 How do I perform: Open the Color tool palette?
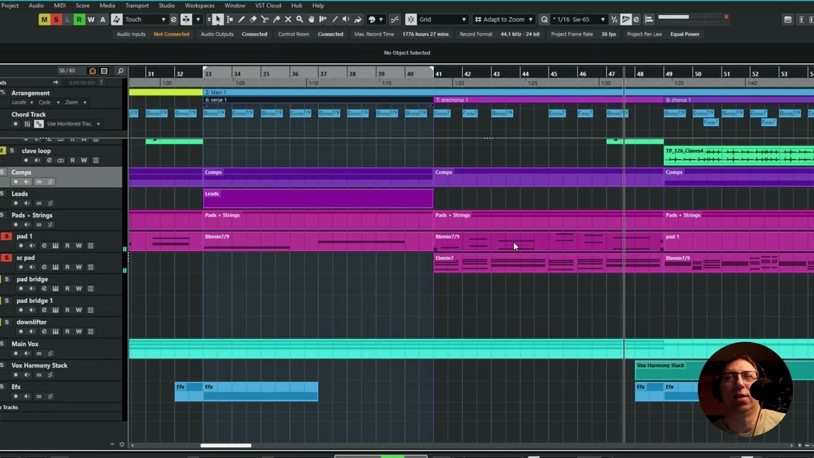point(372,19)
